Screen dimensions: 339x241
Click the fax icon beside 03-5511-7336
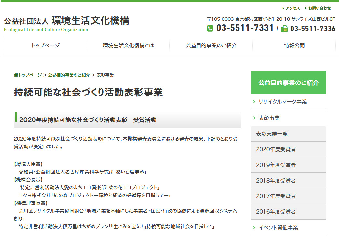(x=284, y=29)
